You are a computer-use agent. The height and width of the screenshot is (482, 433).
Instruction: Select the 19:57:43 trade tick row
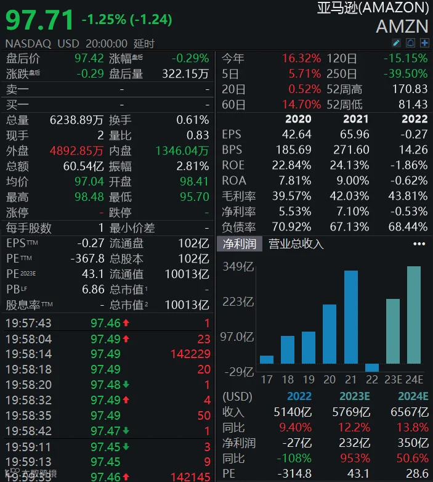pyautogui.click(x=108, y=323)
